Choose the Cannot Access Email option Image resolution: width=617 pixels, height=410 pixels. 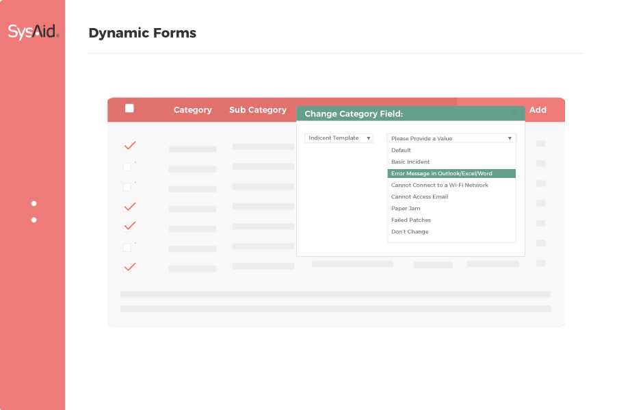point(451,196)
